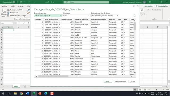The image size is (170, 96).
Task: Open Word from the taskbar
Action: click(28, 94)
